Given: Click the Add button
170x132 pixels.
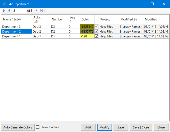Looking at the screenshot, I should pos(88,127).
